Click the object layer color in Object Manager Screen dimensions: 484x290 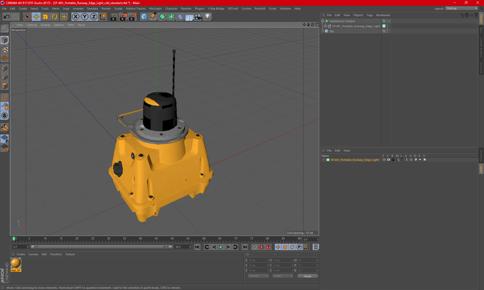coord(384,26)
